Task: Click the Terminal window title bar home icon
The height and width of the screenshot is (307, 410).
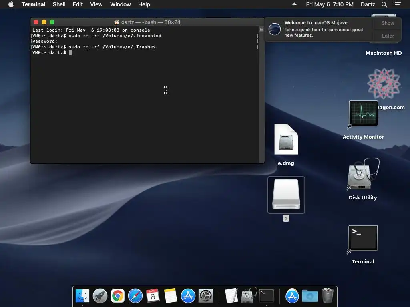Action: 117,22
